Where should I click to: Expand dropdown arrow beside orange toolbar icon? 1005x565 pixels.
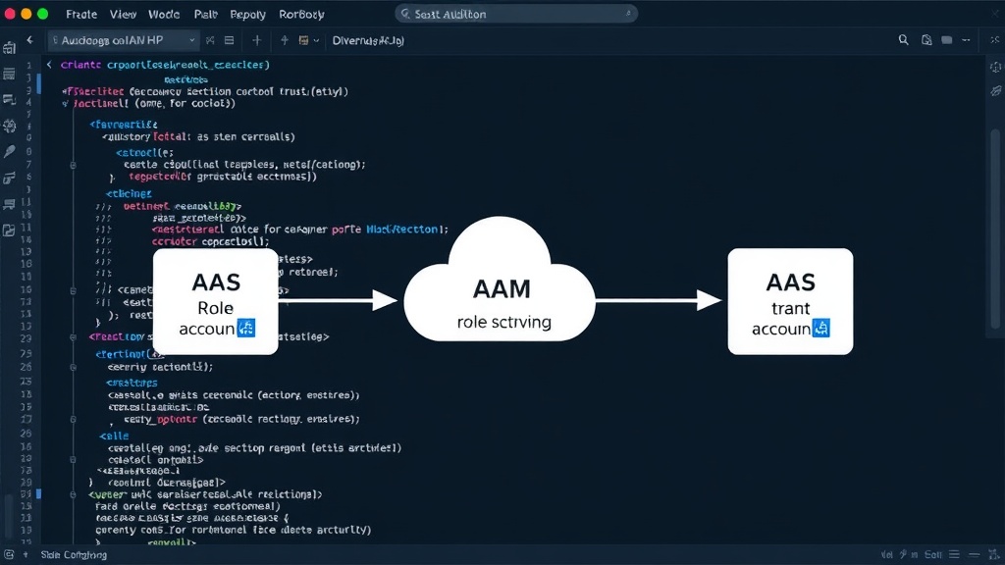click(x=317, y=40)
